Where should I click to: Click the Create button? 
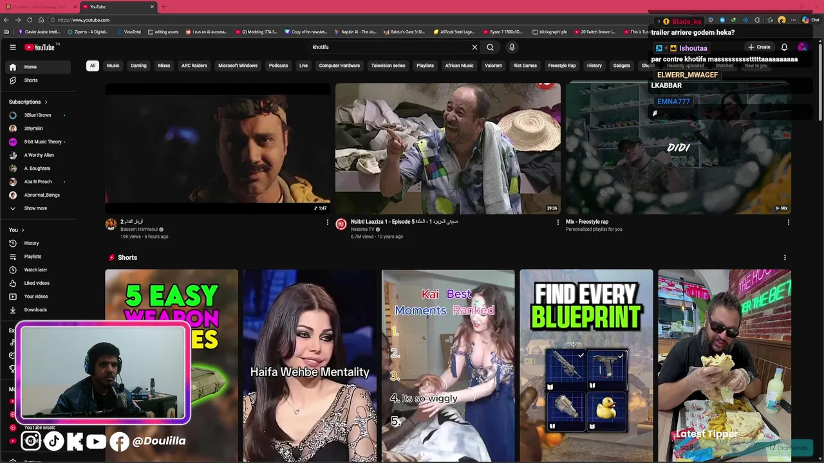point(759,47)
